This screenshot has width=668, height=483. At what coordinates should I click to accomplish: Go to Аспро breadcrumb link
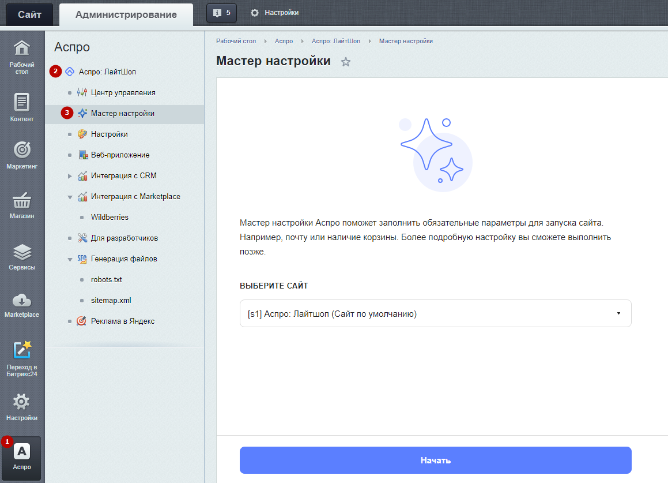point(284,41)
